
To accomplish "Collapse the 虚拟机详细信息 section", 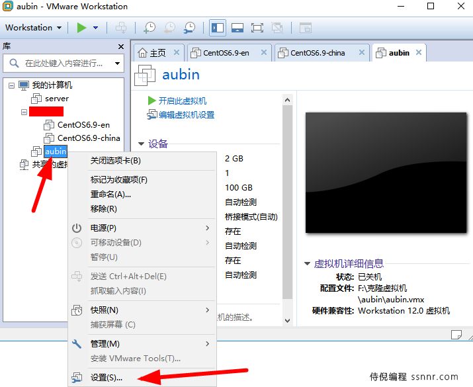I will [x=307, y=264].
